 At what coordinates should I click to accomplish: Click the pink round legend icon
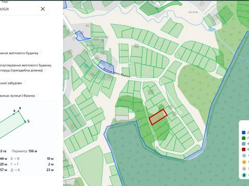tap(244, 168)
